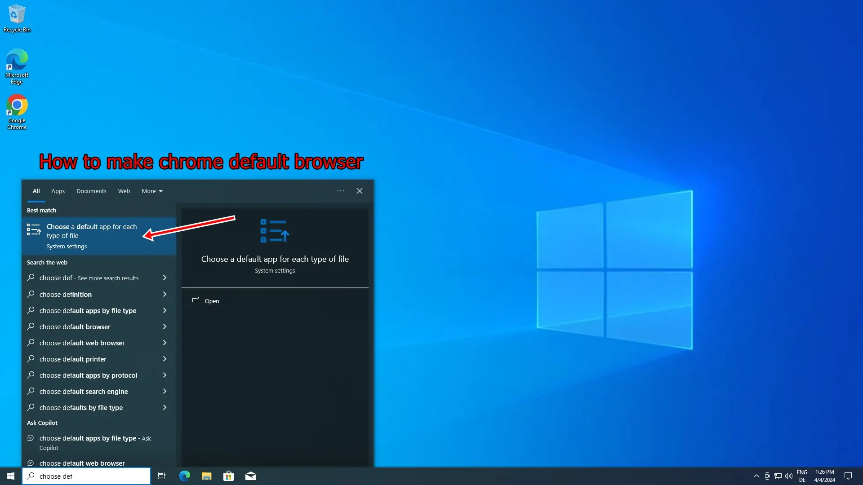Image resolution: width=863 pixels, height=485 pixels.
Task: Click the search icon beside 'choose default printer'
Action: [31, 359]
